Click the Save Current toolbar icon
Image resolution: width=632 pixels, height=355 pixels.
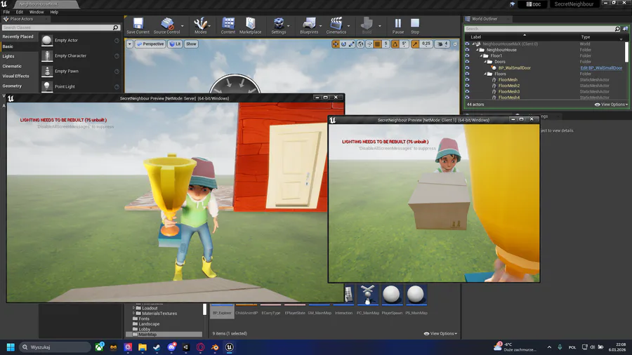pyautogui.click(x=138, y=26)
